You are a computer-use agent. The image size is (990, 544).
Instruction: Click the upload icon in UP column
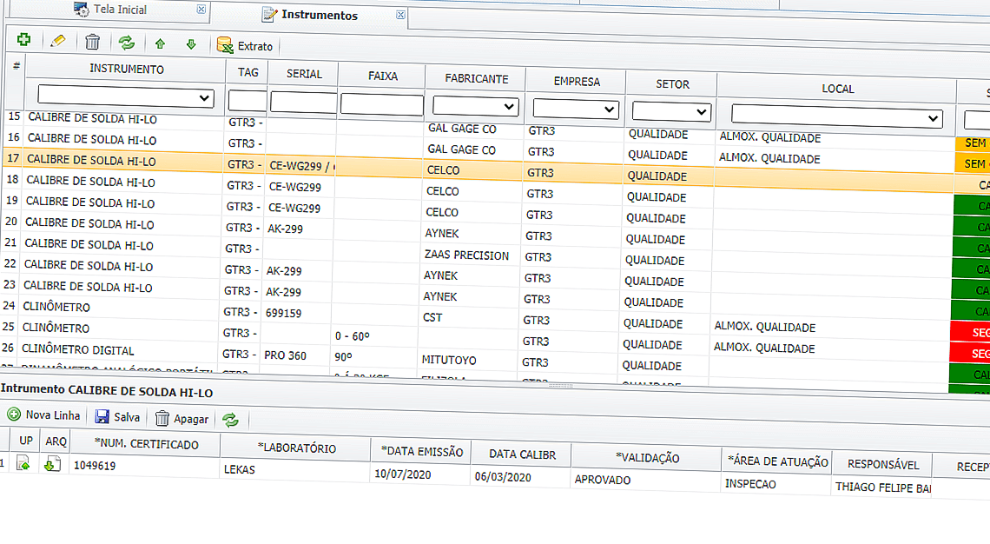coord(23,464)
